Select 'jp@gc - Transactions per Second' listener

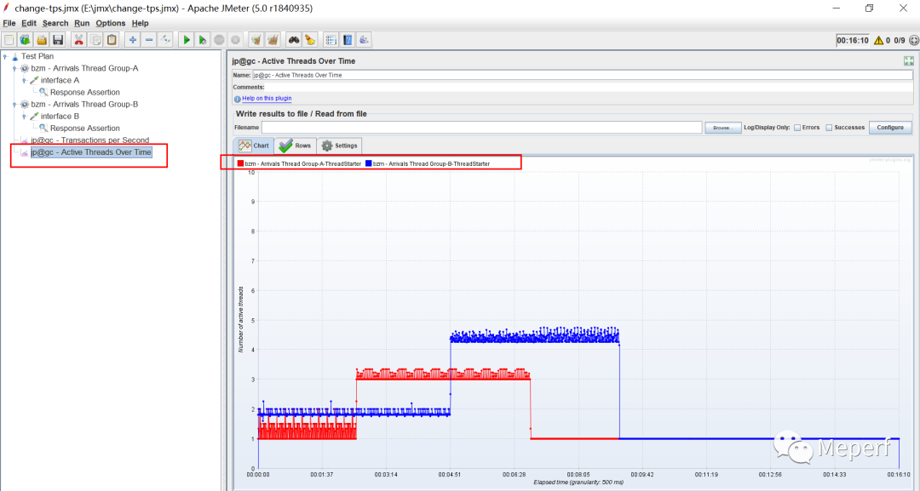(89, 140)
